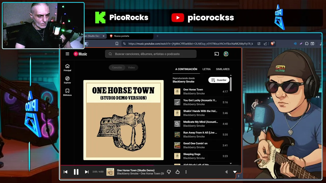This screenshot has width=326, height=183.
Task: Click the Good One Comin' on thumbnail
Action: (x=177, y=145)
